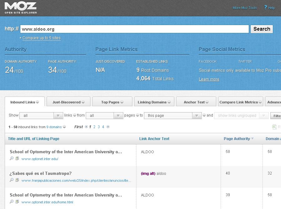The image size is (281, 209).
Task: Click '4,064 Total Links' metric
Action: pos(155,78)
